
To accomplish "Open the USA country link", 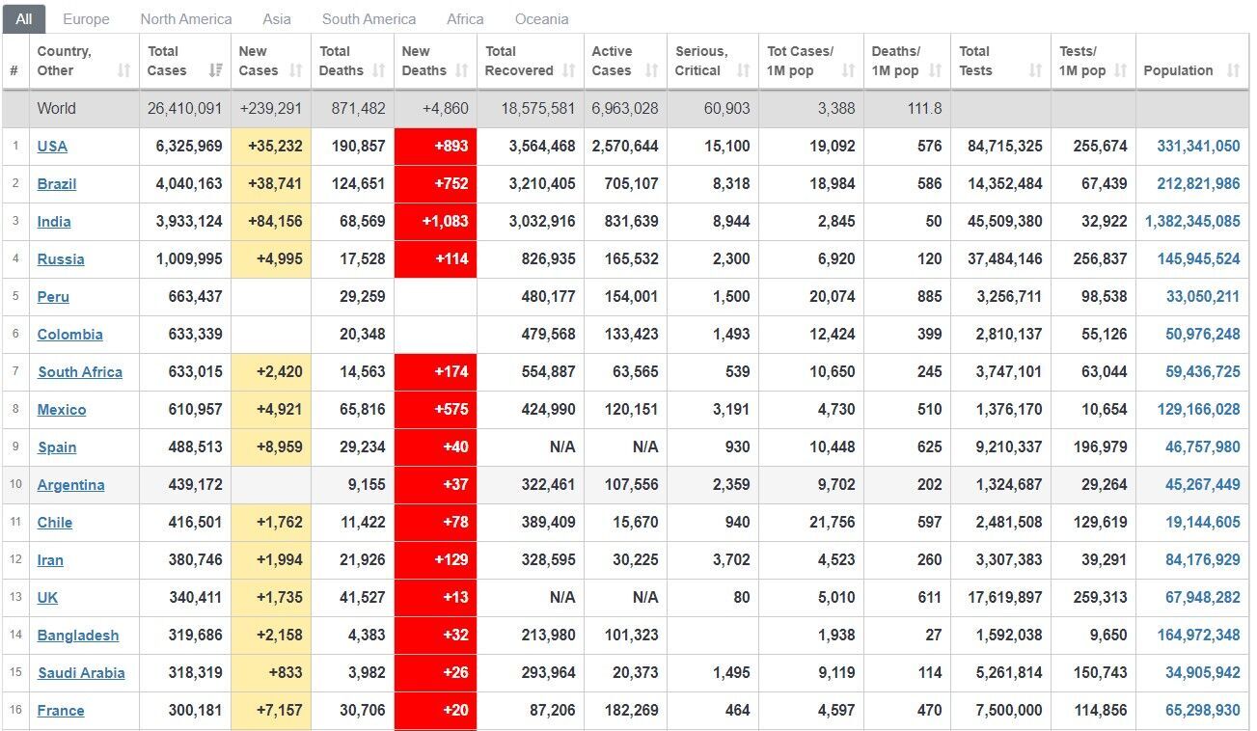I will point(52,147).
